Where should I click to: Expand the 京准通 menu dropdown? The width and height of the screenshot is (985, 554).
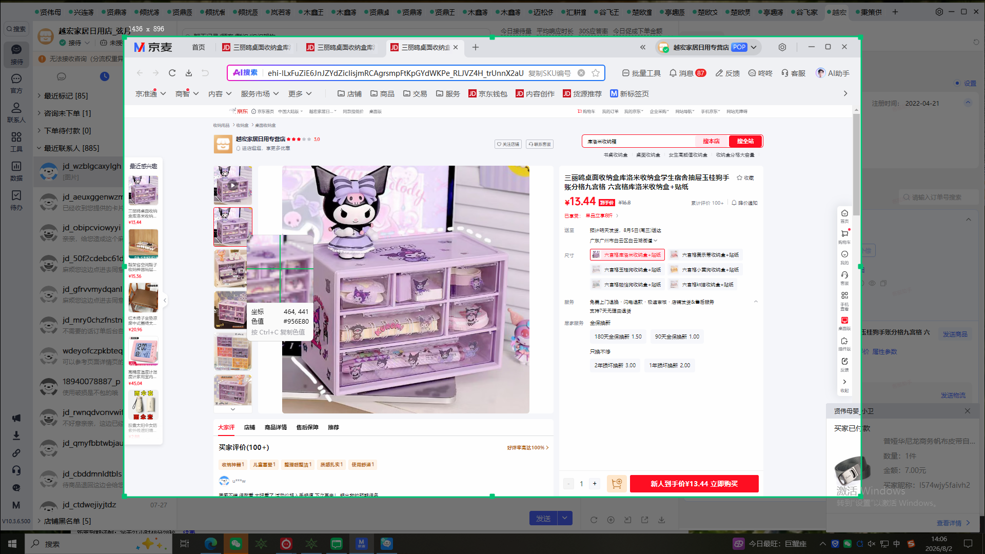151,94
